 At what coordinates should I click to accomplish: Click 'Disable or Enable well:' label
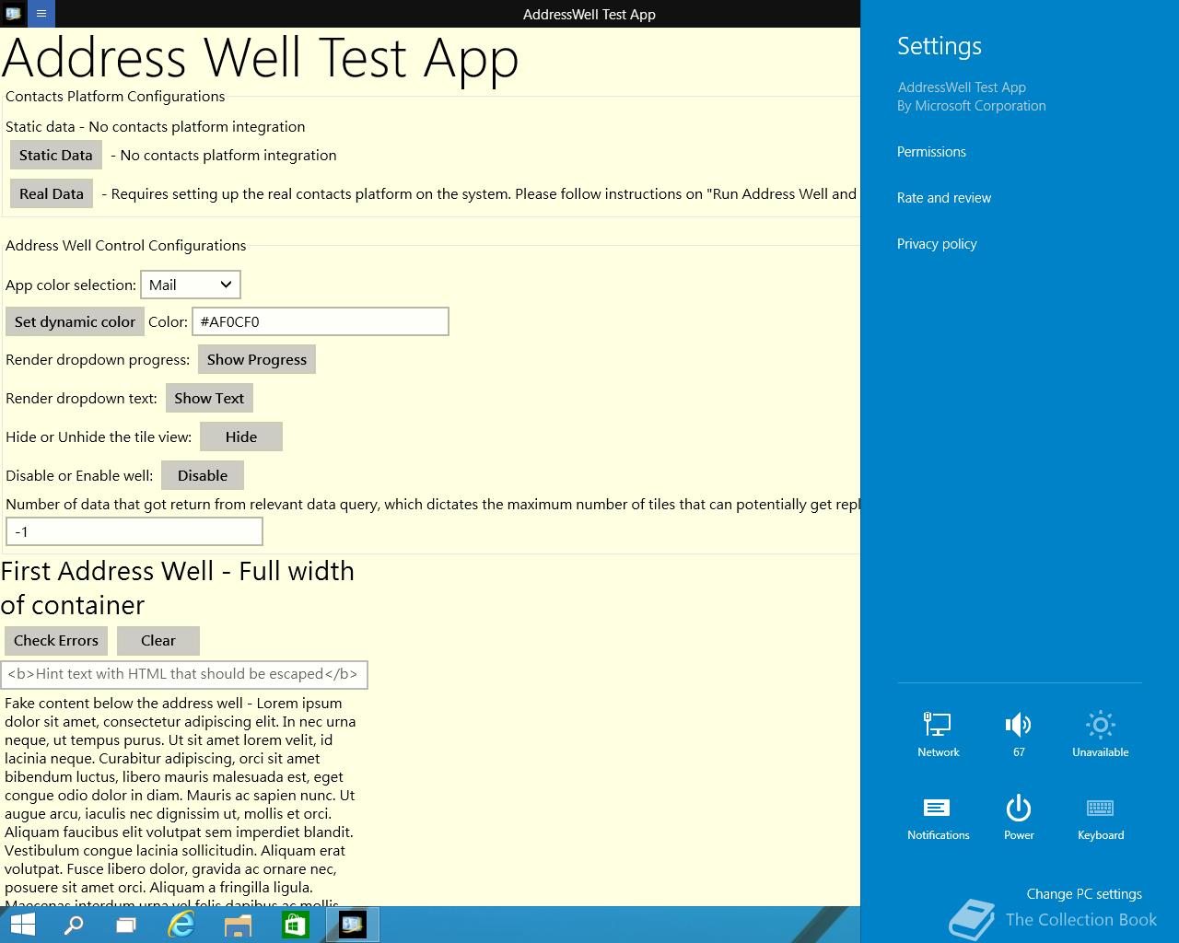[79, 476]
